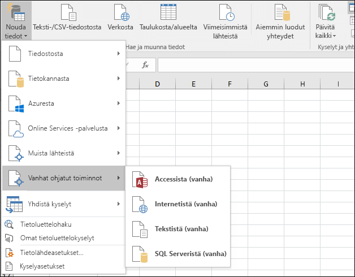This screenshot has height=277, width=355.
Task: Select column G header
Action: coord(266,84)
